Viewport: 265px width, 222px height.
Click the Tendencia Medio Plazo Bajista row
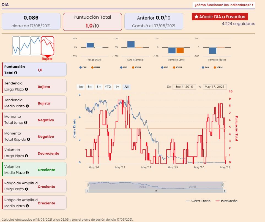34,103
